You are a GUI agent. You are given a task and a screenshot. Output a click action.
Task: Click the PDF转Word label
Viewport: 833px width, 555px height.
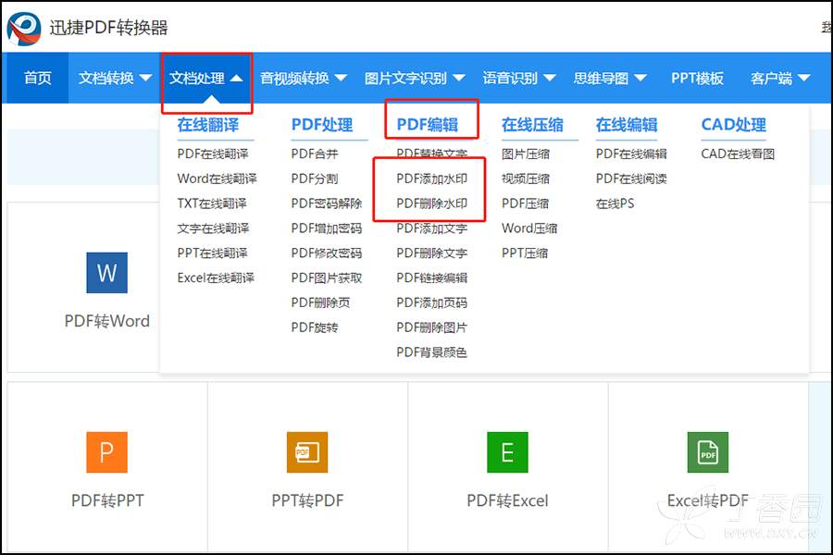(106, 321)
